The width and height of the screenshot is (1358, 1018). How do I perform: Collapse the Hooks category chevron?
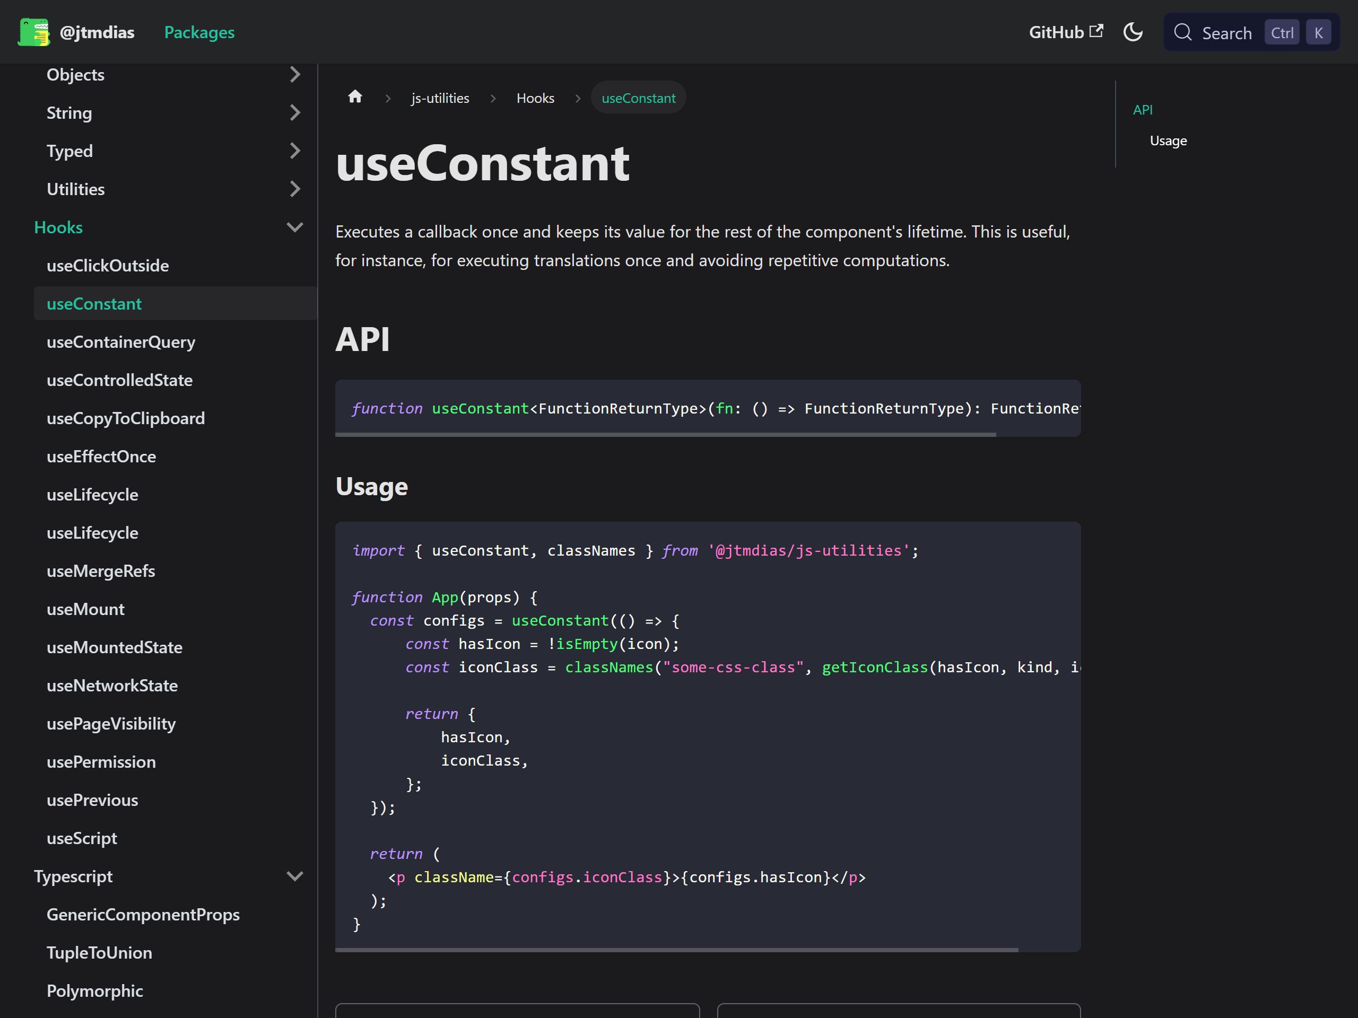[295, 227]
